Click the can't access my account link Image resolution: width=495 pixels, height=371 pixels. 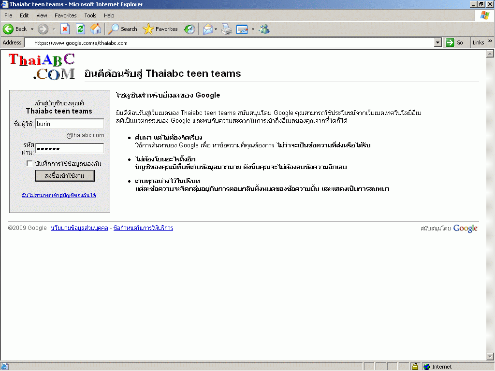59,195
